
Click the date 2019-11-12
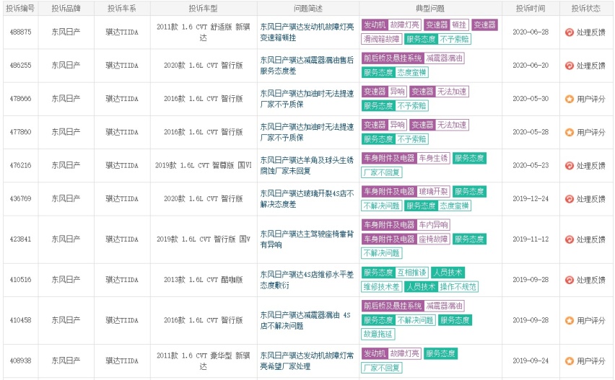tap(531, 239)
